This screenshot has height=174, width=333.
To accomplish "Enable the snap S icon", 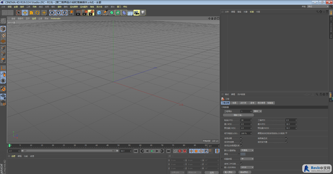I will 3,81.
